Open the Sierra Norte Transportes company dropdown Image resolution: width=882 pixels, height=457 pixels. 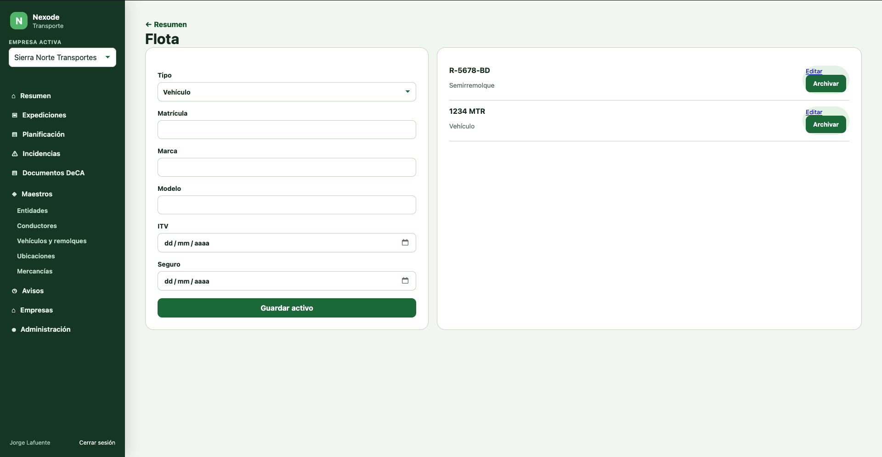click(62, 57)
